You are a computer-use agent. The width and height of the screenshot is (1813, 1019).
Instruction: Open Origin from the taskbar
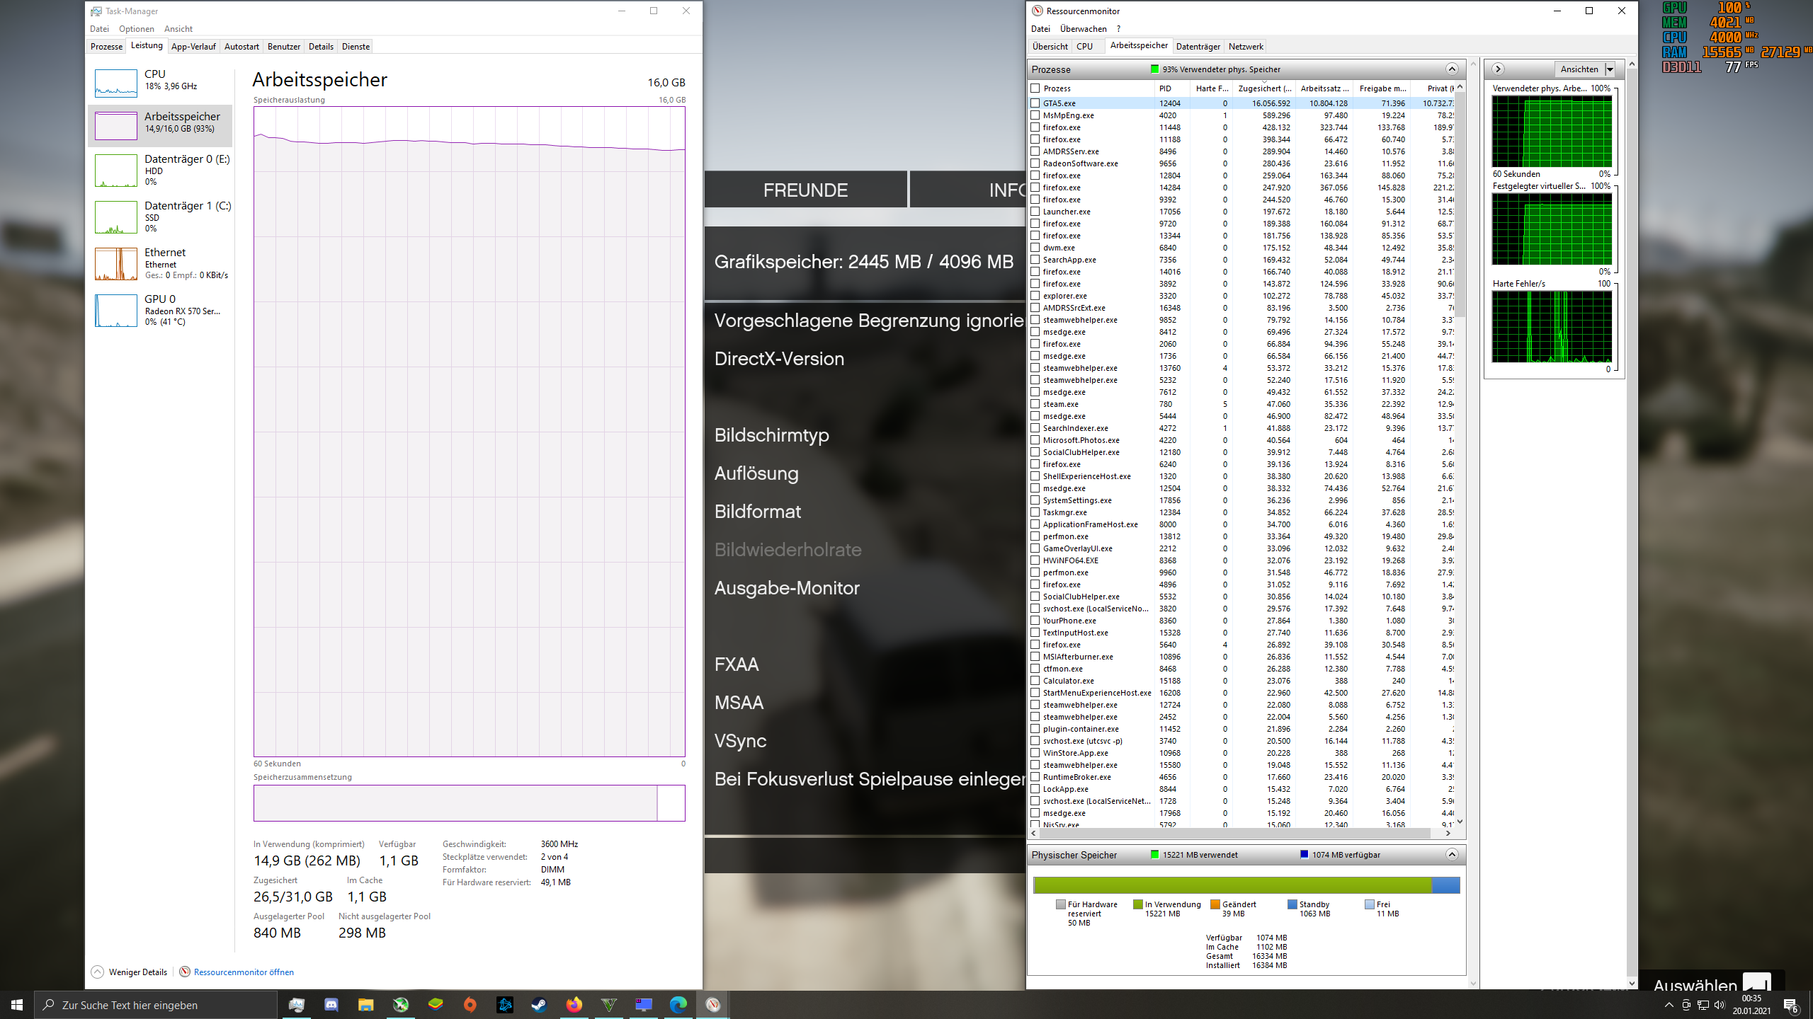470,1005
